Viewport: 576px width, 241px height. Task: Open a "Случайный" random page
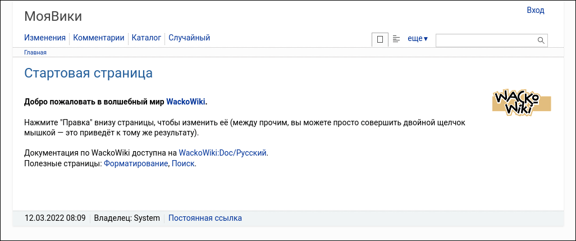(189, 38)
